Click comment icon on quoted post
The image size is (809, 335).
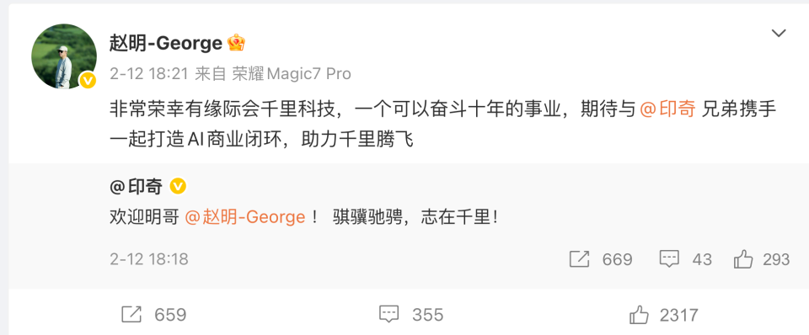click(x=669, y=258)
